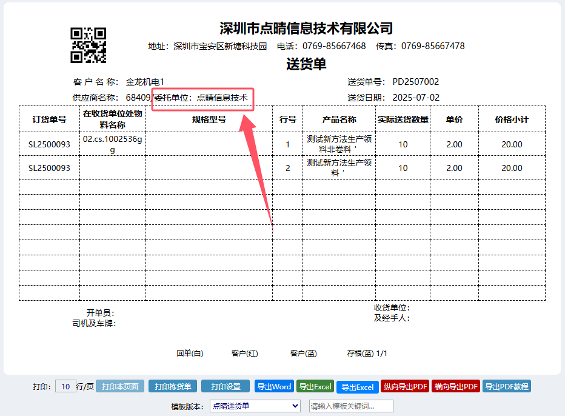Click product name in row 1
The height and width of the screenshot is (416, 565).
(339, 144)
